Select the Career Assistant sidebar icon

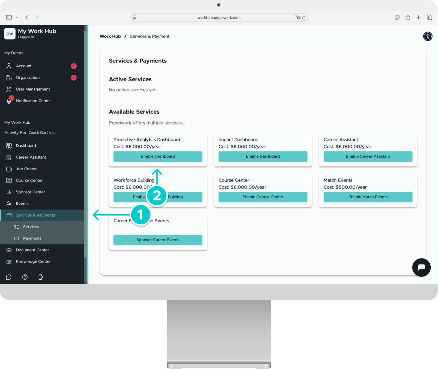click(x=9, y=157)
